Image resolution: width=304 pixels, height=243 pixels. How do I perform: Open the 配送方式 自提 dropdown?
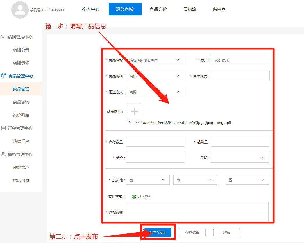click(155, 92)
